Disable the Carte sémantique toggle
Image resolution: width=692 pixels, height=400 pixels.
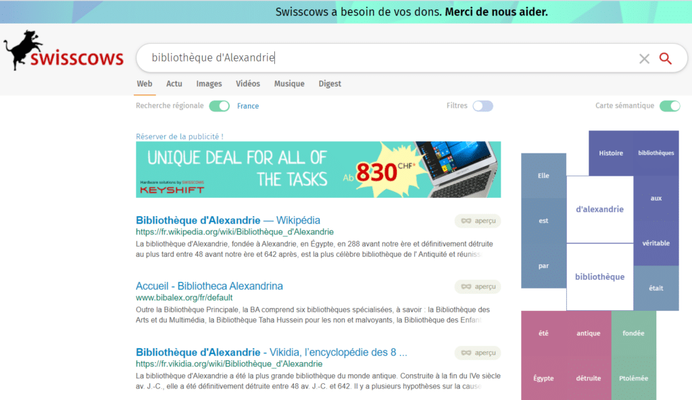670,106
